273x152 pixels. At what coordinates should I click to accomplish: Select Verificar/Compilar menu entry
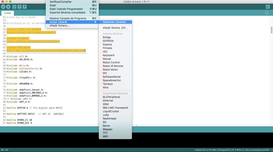pos(72,2)
